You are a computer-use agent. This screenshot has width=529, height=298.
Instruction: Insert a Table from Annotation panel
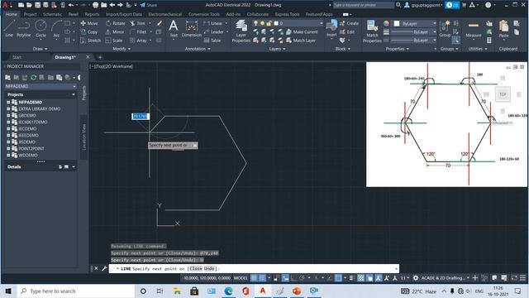(x=212, y=41)
